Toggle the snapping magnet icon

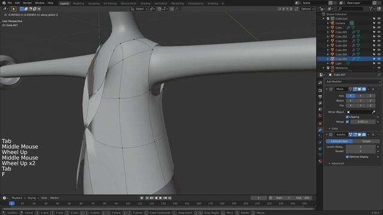159,9
